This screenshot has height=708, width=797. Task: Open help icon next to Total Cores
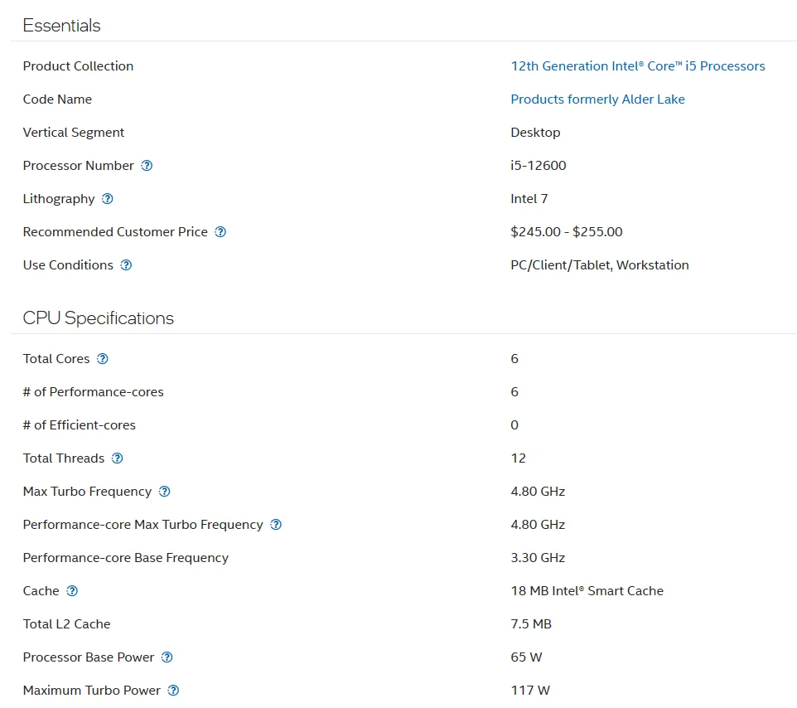coord(102,359)
